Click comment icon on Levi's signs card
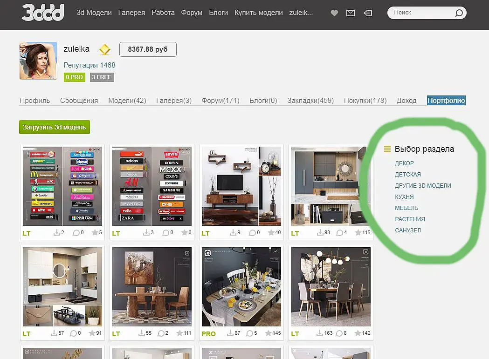The width and height of the screenshot is (489, 359). coord(165,233)
